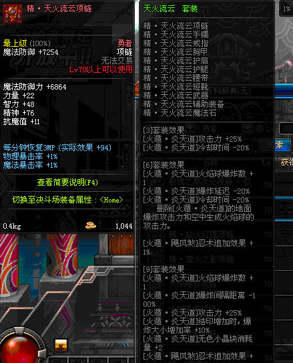Screen dimensions: 293x363
Task: Click 精·天火流云魔法石 in set list
Action: click(180, 113)
